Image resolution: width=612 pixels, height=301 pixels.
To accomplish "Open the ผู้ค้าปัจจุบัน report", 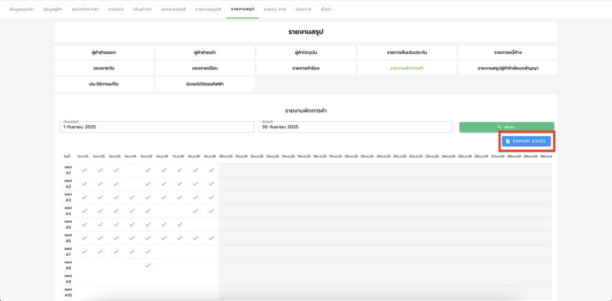I will pos(306,52).
